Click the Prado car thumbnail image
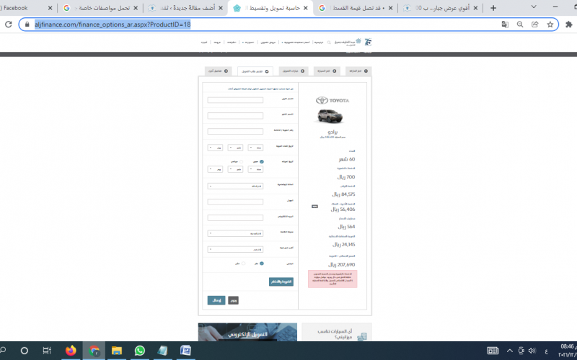 pyautogui.click(x=330, y=117)
